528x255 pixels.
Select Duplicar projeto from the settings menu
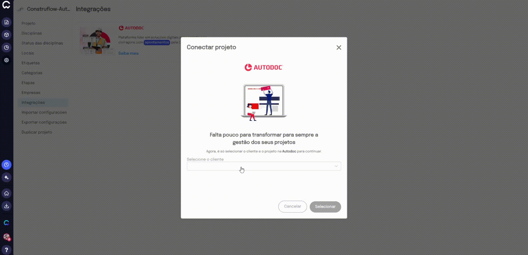37,132
